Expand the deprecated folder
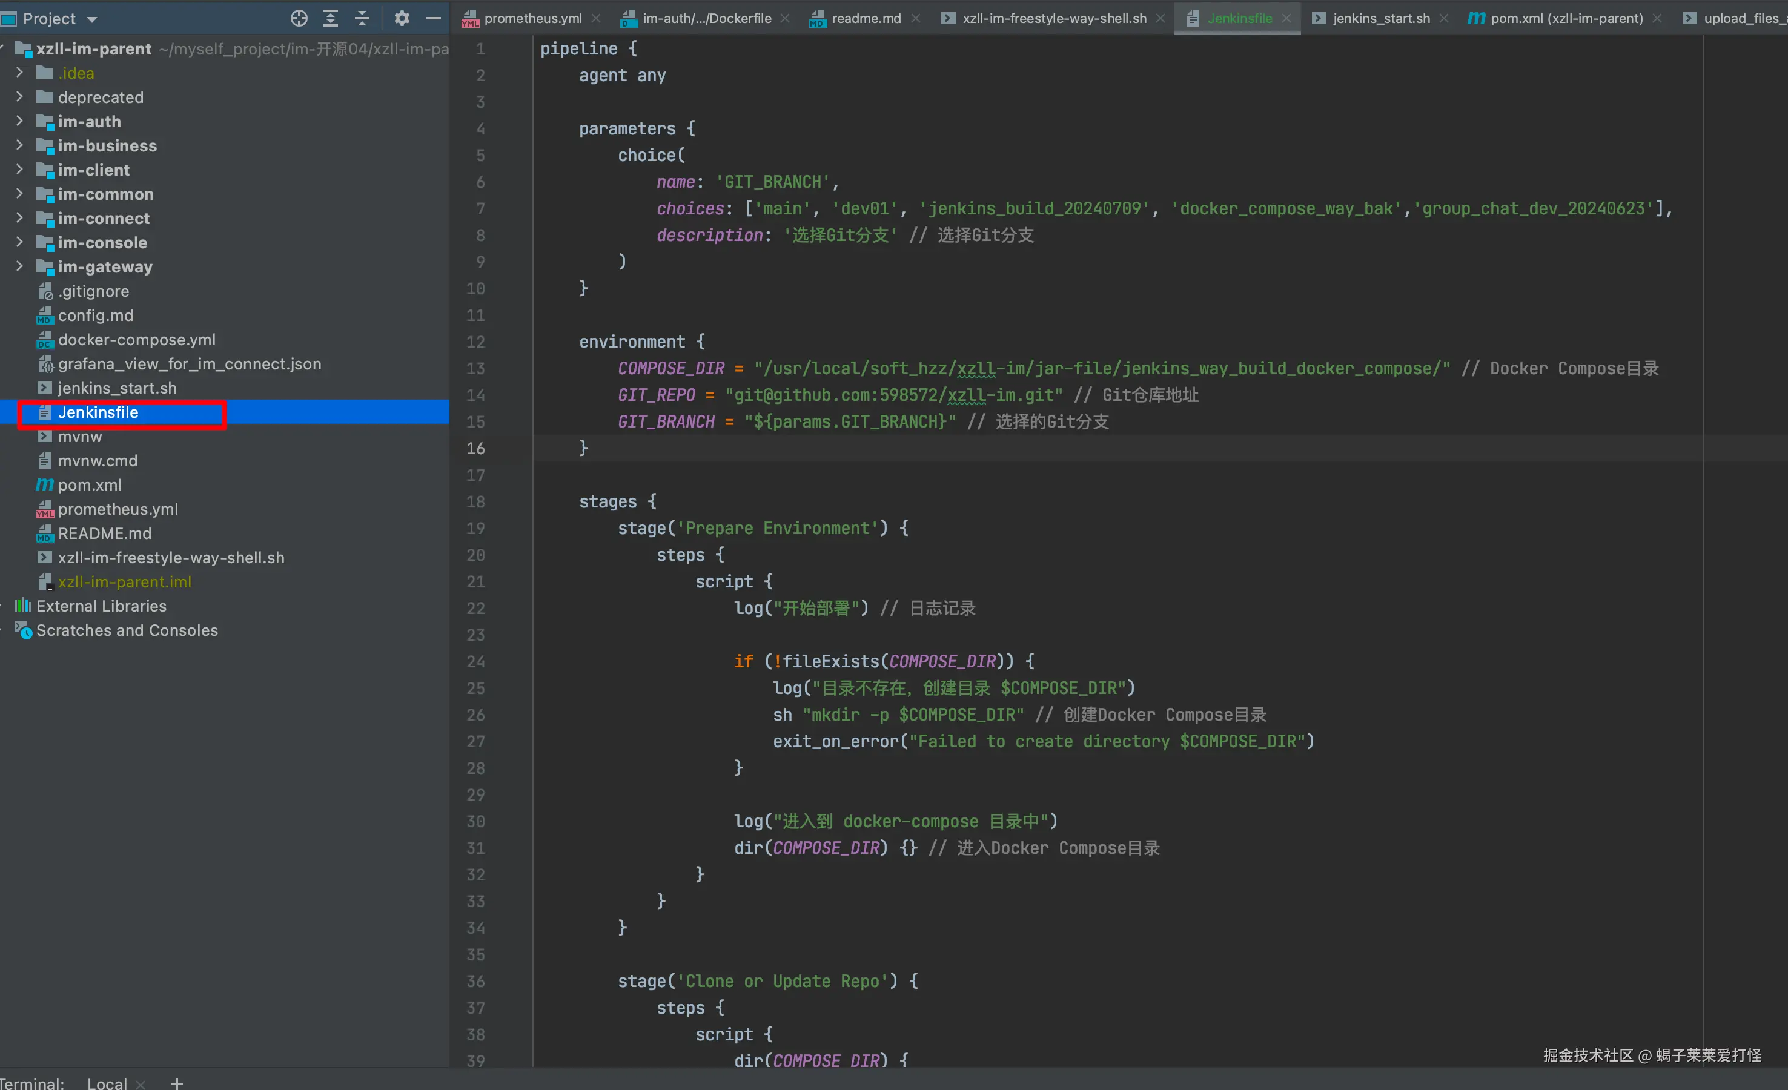 tap(19, 96)
